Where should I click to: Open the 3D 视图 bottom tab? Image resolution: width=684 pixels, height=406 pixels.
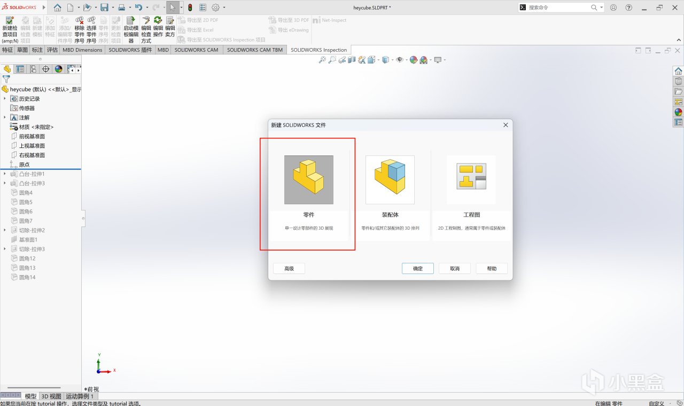coord(51,396)
